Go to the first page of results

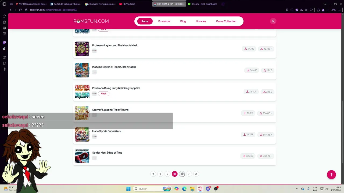pos(153,174)
